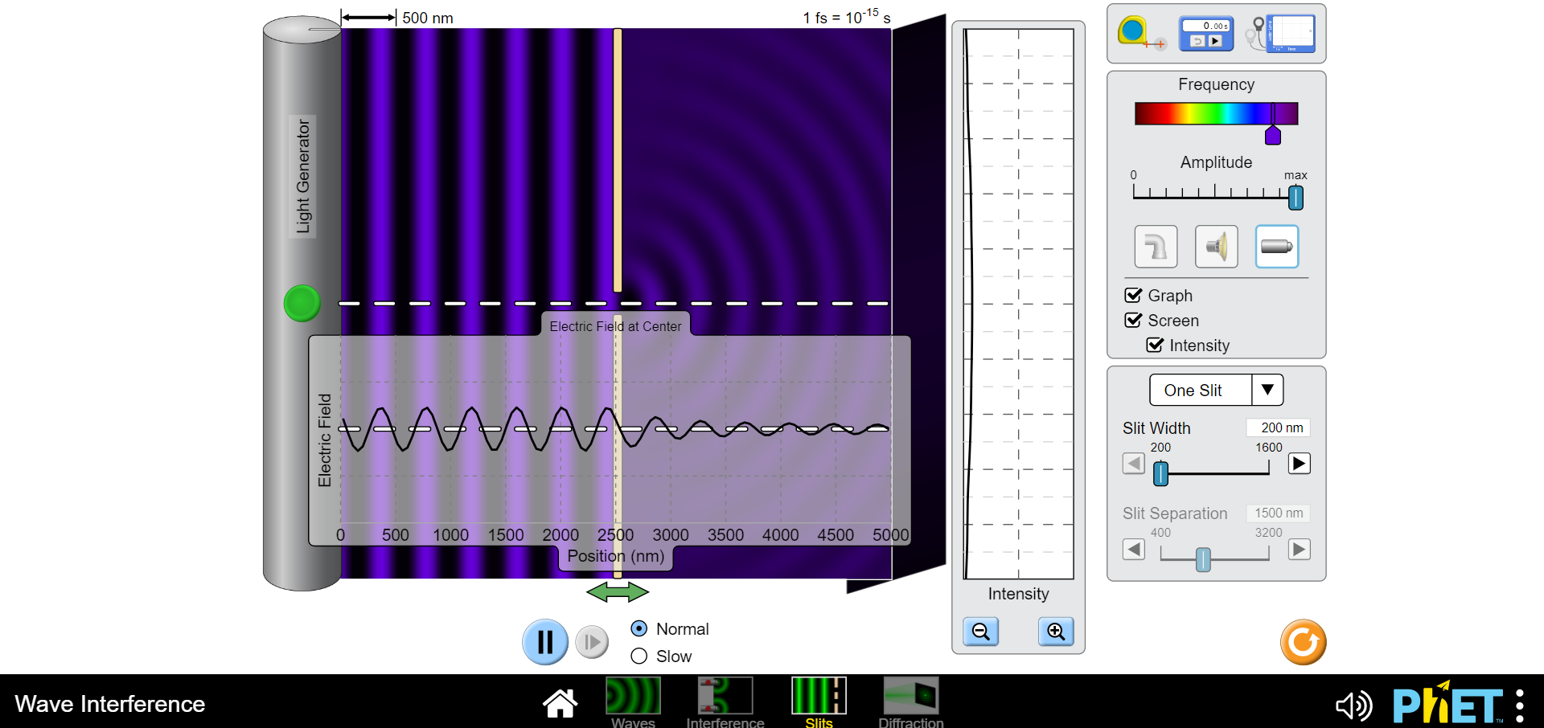Image resolution: width=1544 pixels, height=728 pixels.
Task: Select the Slow playback radio button
Action: click(x=639, y=656)
